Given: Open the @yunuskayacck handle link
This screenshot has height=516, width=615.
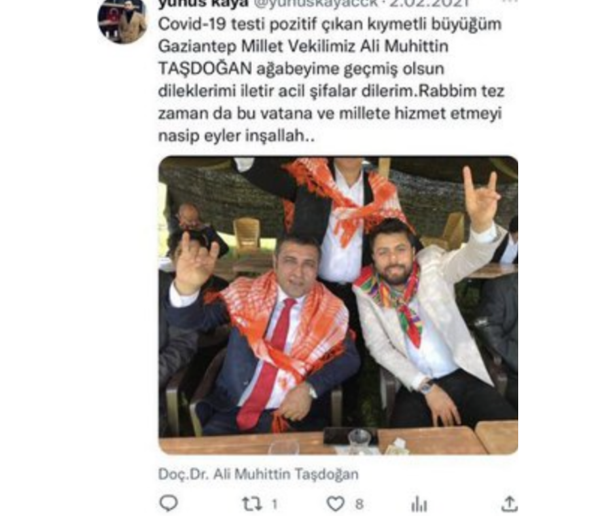Looking at the screenshot, I should 318,3.
